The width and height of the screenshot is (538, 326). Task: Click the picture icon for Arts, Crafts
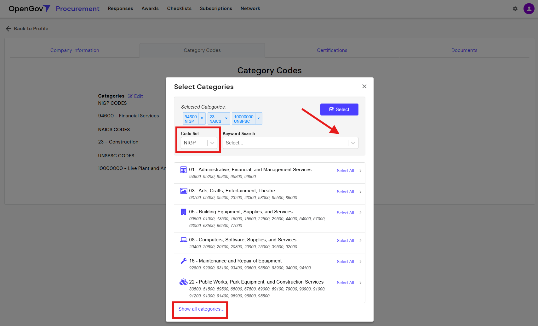[183, 191]
